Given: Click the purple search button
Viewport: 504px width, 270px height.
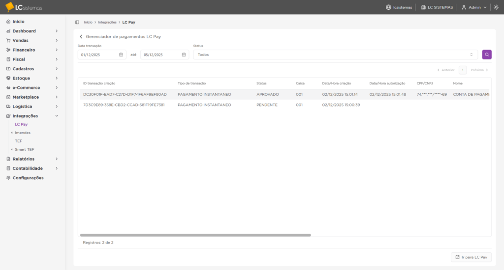Looking at the screenshot, I should (486, 54).
